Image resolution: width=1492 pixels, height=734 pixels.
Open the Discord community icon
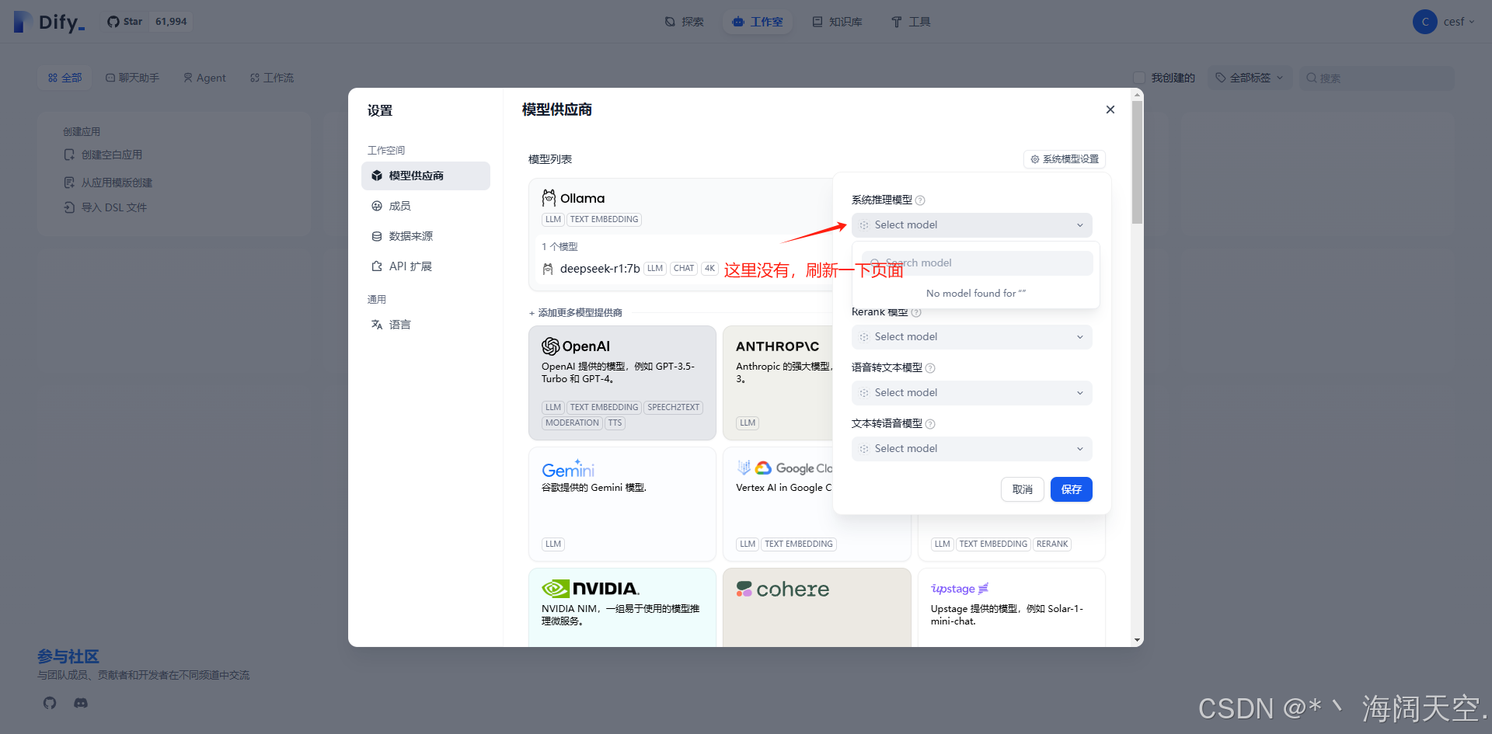point(81,703)
